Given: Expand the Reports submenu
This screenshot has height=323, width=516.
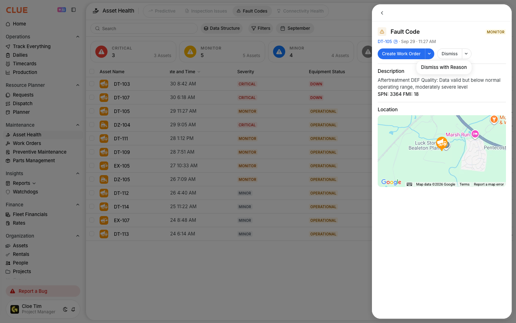Looking at the screenshot, I should click(x=34, y=183).
